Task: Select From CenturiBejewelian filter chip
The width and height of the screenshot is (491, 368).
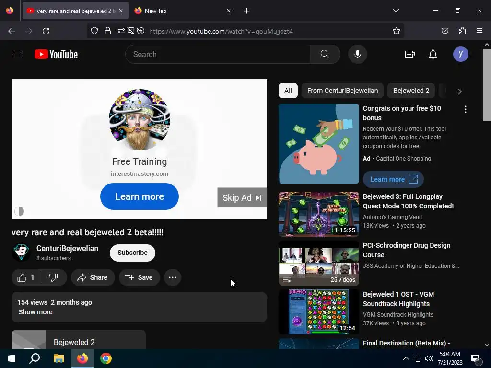Action: click(342, 91)
